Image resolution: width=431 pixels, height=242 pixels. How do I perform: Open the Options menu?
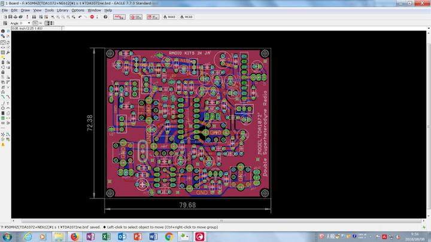coord(78,10)
